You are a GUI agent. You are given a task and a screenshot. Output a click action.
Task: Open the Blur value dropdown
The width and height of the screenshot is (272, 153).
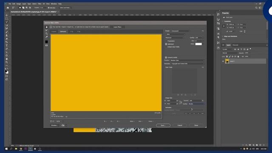tap(199, 41)
